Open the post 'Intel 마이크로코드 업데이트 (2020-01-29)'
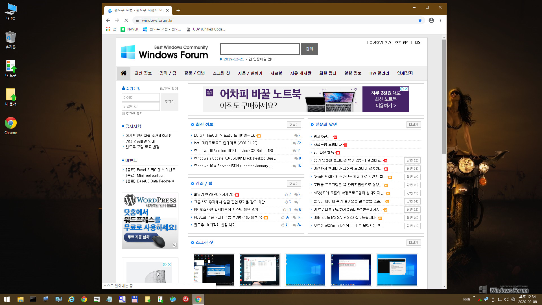This screenshot has height=305, width=542. click(x=226, y=143)
